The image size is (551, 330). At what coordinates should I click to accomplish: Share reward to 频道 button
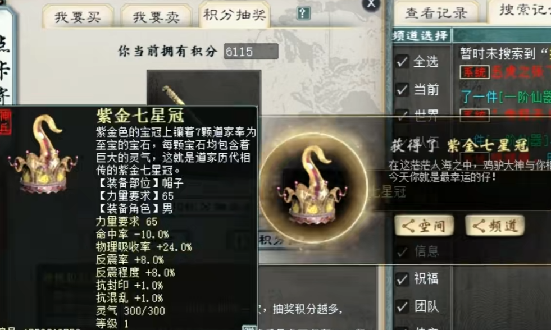pyautogui.click(x=495, y=226)
